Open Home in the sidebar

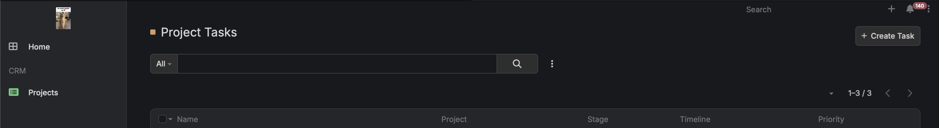coord(39,47)
